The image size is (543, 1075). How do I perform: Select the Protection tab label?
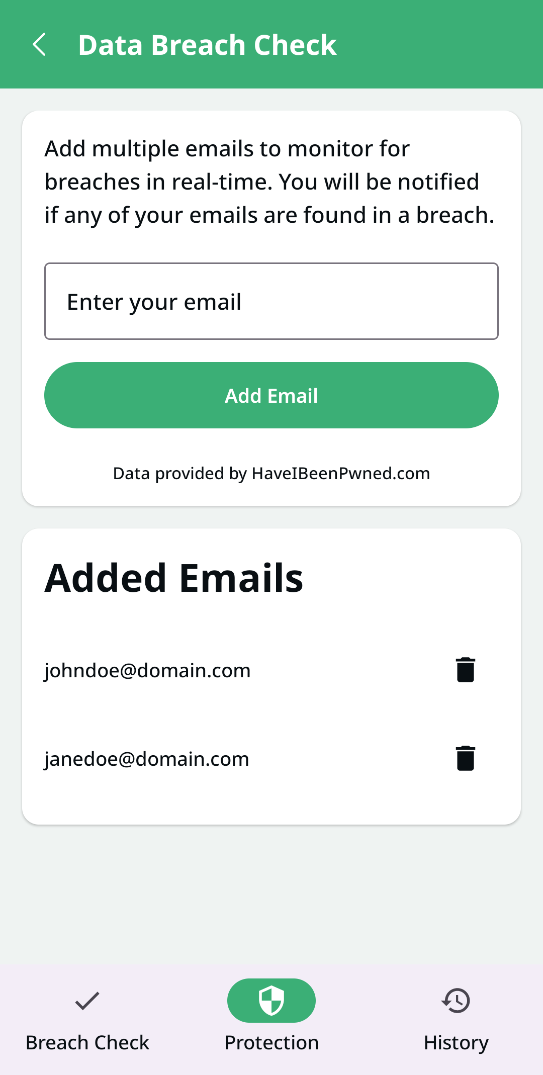(x=271, y=1043)
